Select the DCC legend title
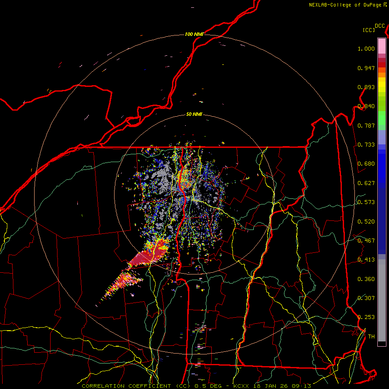This screenshot has width=389, height=389. [379, 26]
